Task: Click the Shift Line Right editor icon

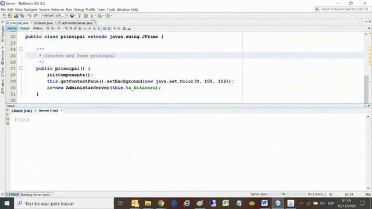Action: coord(109,28)
